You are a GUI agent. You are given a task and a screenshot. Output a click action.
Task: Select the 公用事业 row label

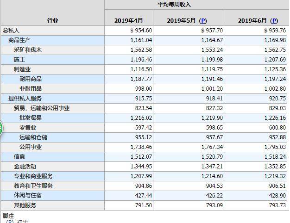31,147
